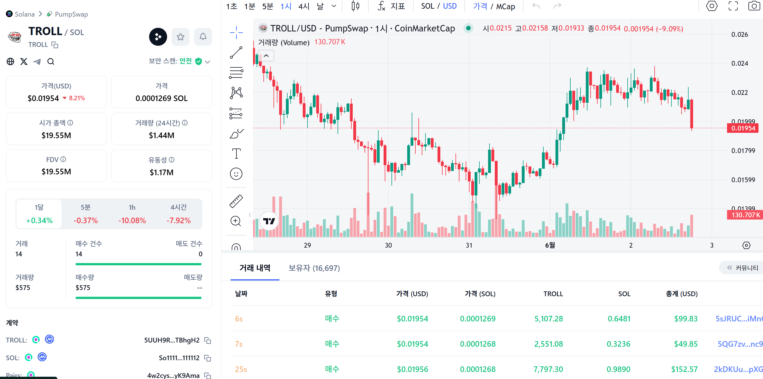Switch chart currency to SOL

(x=427, y=6)
